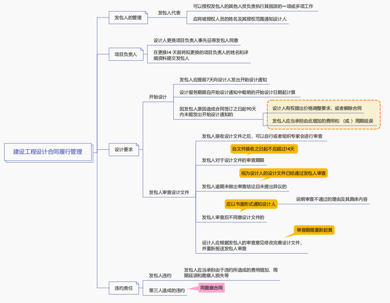The image size is (390, 303).
Task: Click the callout 自文件接收之日起不应超过14天
Action: pos(264,149)
